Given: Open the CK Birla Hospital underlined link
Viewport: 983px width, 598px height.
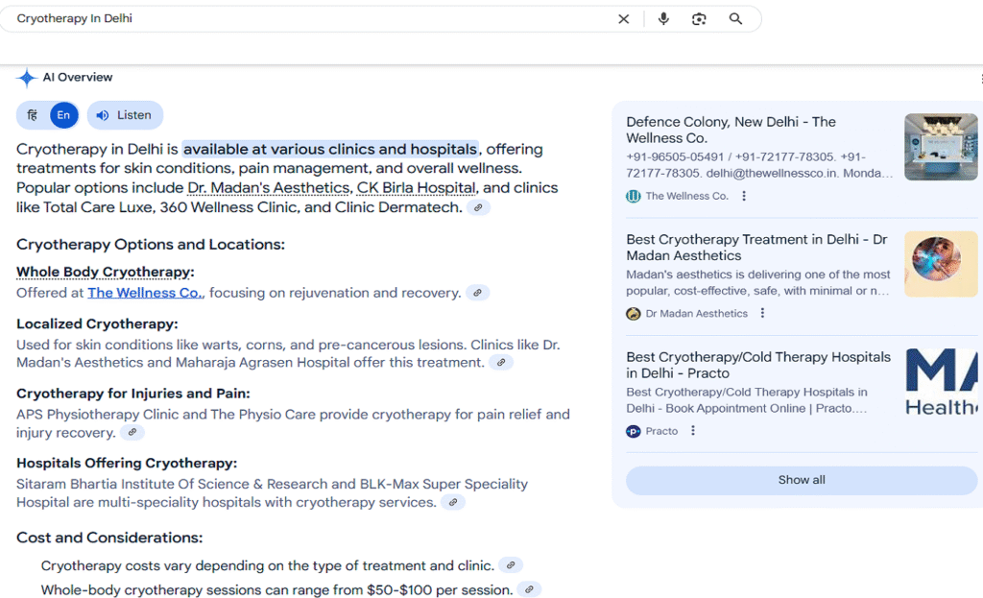Looking at the screenshot, I should [x=417, y=188].
